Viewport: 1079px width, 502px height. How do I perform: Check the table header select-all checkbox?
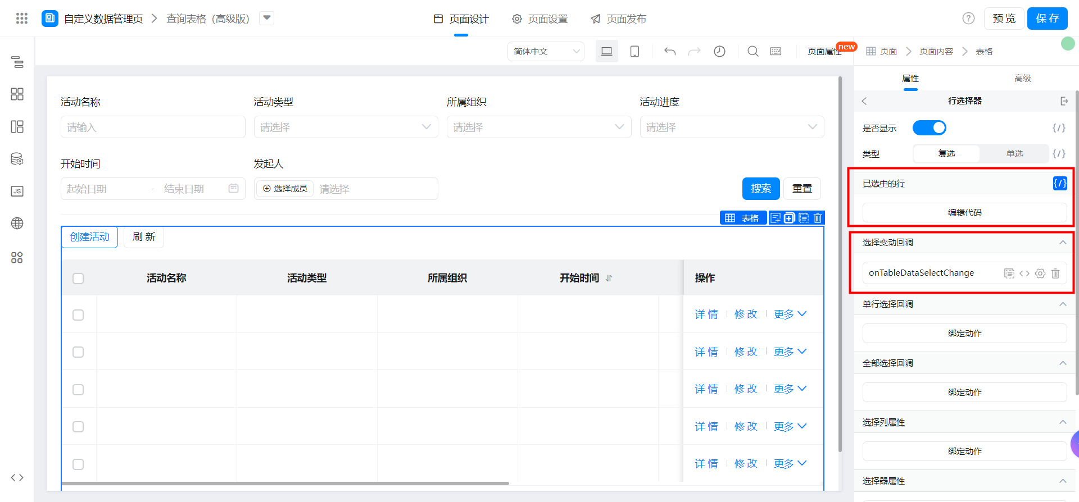[78, 279]
